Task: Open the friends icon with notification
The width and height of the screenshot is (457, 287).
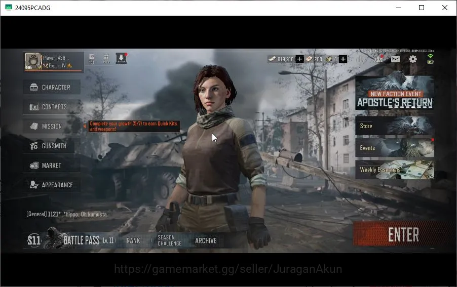Action: 378,59
